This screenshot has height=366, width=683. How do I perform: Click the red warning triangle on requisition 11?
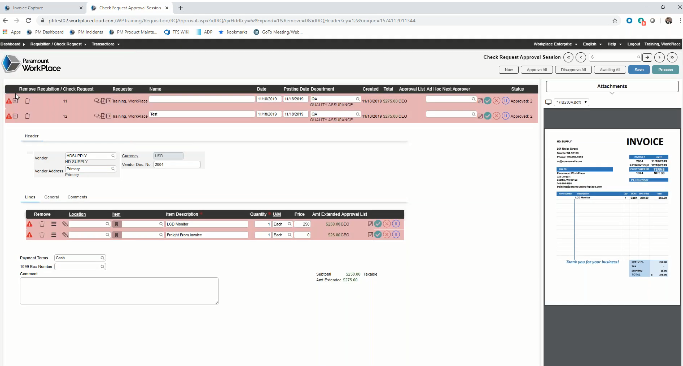pos(9,101)
